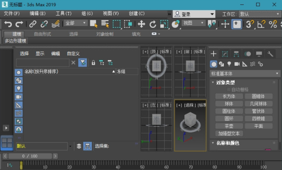This screenshot has height=170, width=282.
Task: Open the 编辑(E) menu
Action: point(37,13)
